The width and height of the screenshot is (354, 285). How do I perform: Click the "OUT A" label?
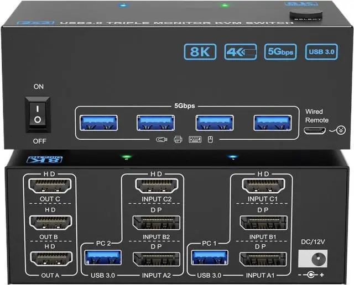coord(50,275)
